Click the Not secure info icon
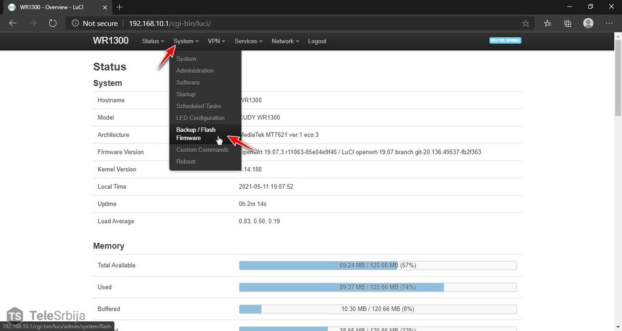Image resolution: width=622 pixels, height=331 pixels. tap(75, 23)
